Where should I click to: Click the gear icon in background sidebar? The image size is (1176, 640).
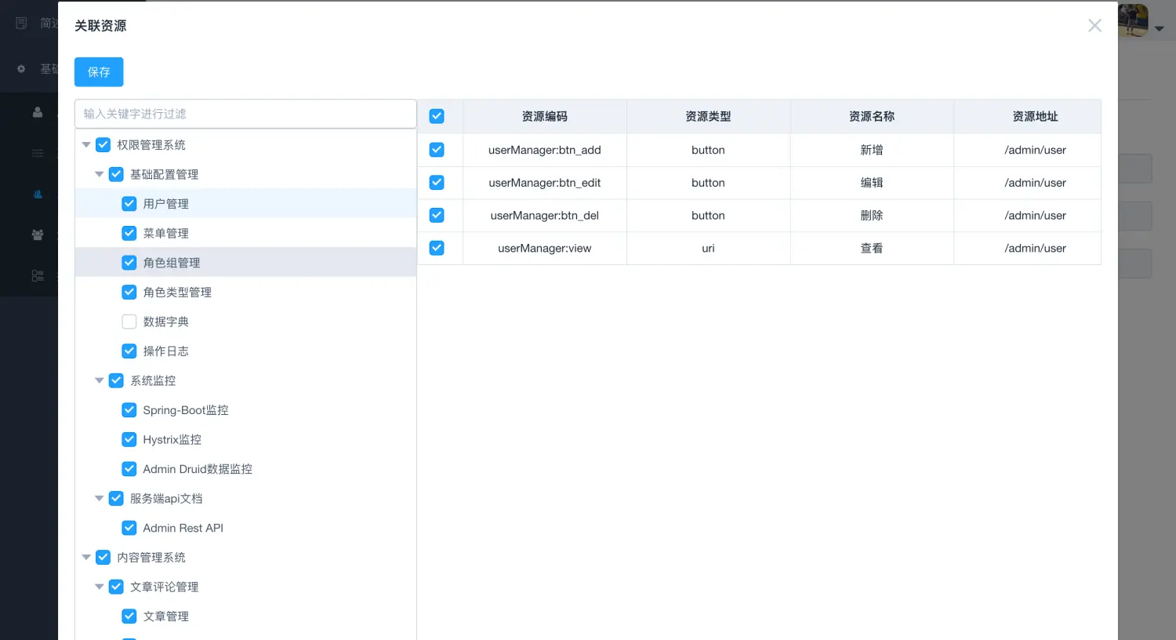point(21,69)
